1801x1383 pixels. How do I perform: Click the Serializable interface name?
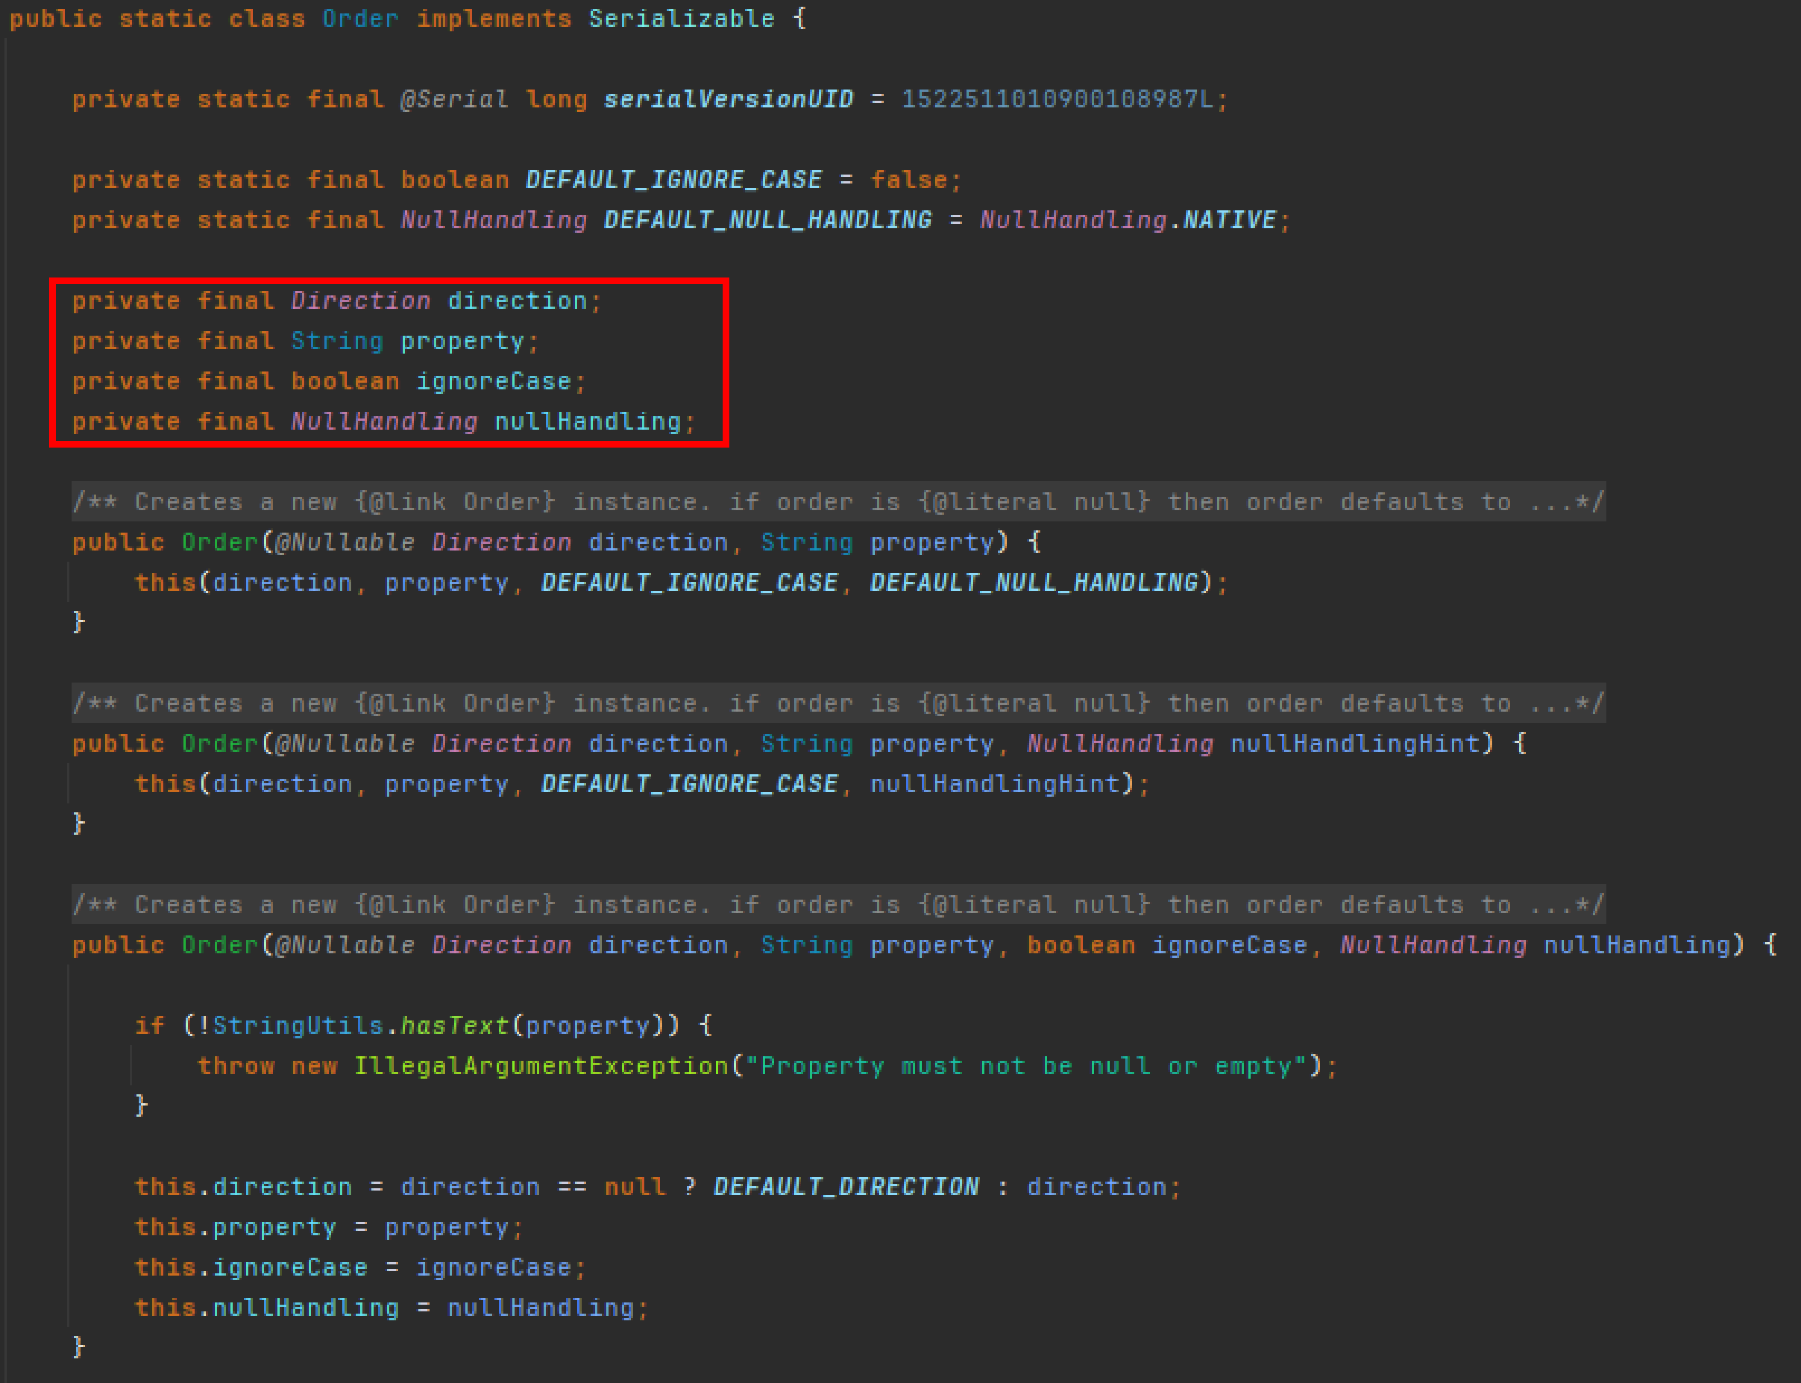681,19
